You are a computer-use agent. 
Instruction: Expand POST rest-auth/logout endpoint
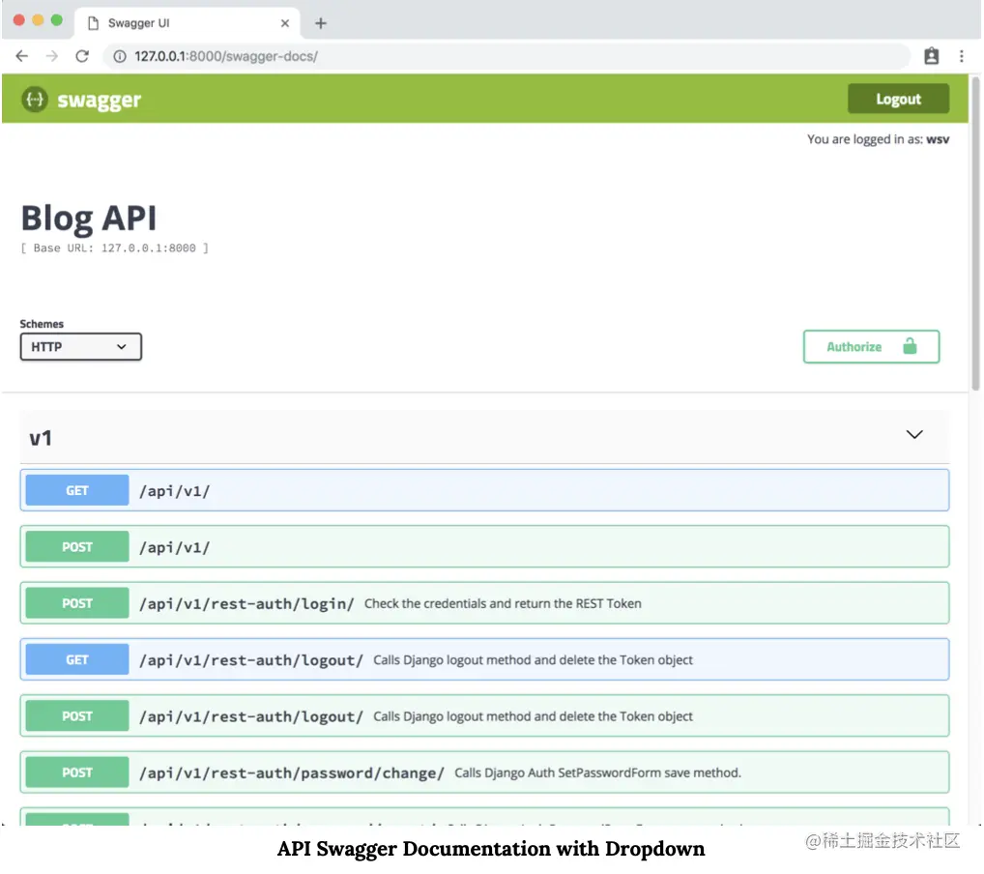click(x=484, y=716)
